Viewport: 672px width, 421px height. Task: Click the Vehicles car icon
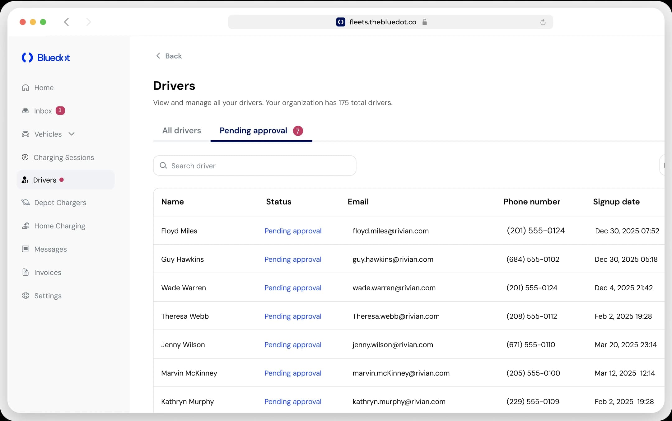pyautogui.click(x=26, y=134)
